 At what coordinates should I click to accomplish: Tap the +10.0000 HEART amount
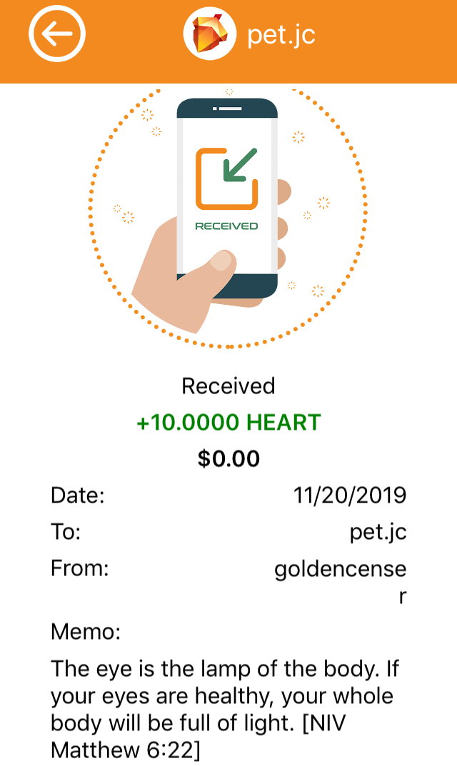coord(228,422)
